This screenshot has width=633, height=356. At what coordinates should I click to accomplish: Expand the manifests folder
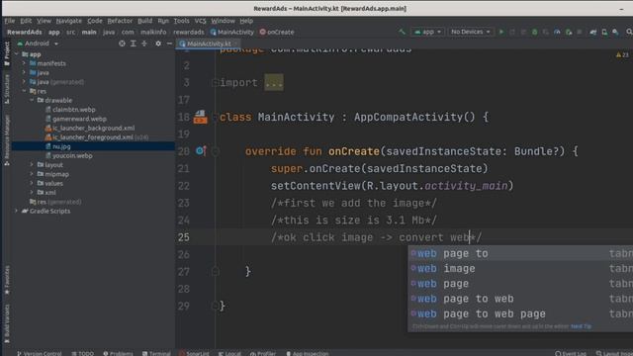pos(24,63)
